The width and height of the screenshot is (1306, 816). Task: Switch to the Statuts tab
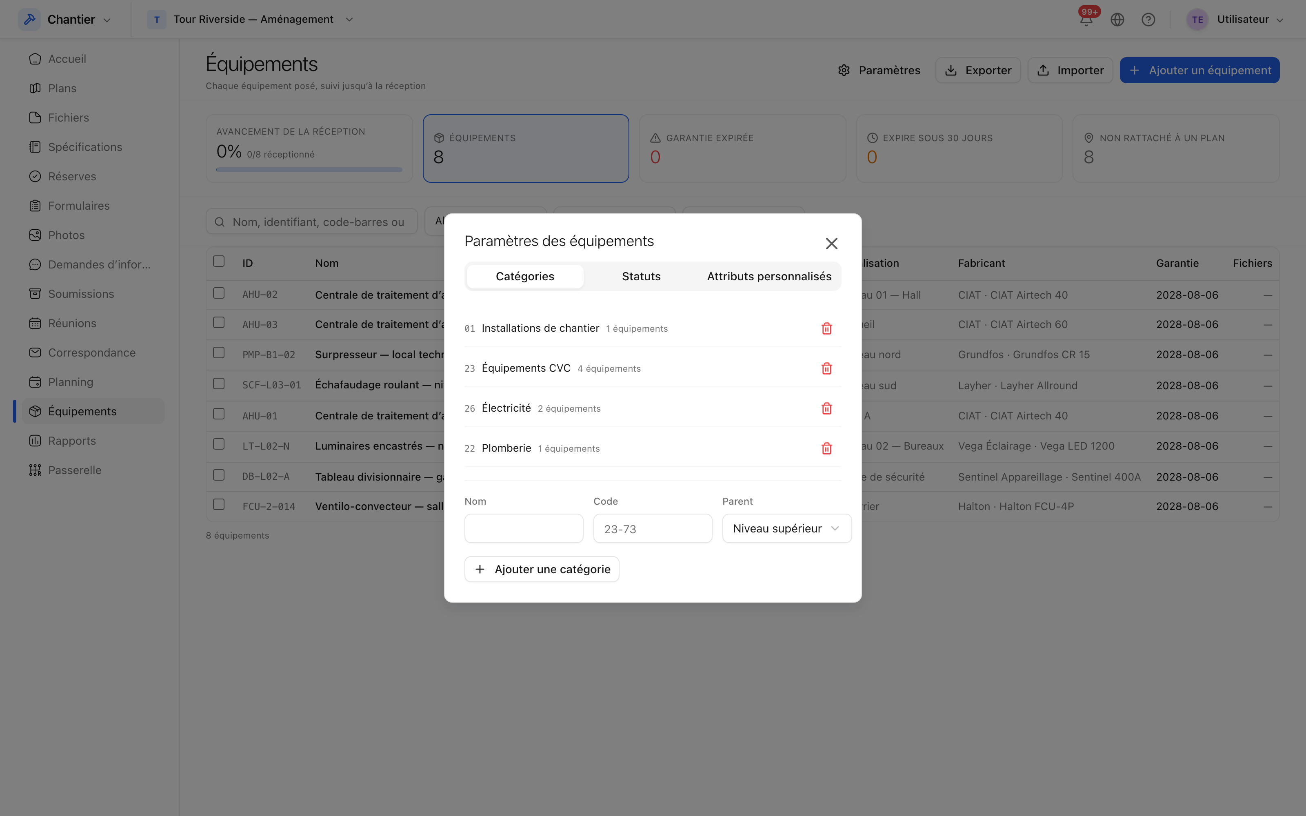click(641, 276)
